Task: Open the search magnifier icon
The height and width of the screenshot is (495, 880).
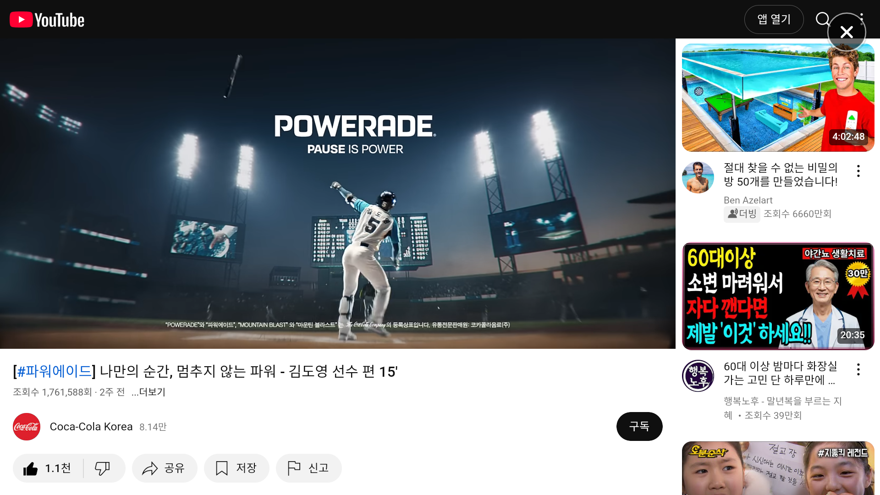Action: click(823, 19)
